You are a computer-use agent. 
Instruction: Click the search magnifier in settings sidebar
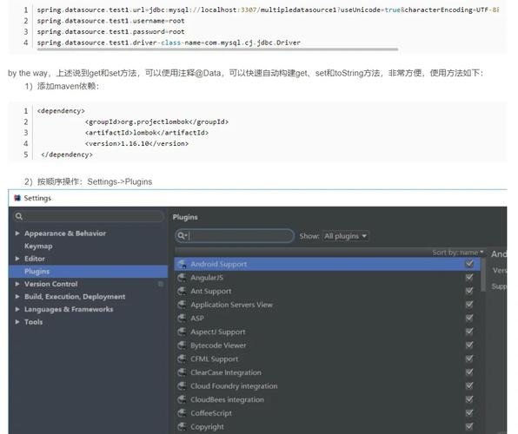coord(19,216)
